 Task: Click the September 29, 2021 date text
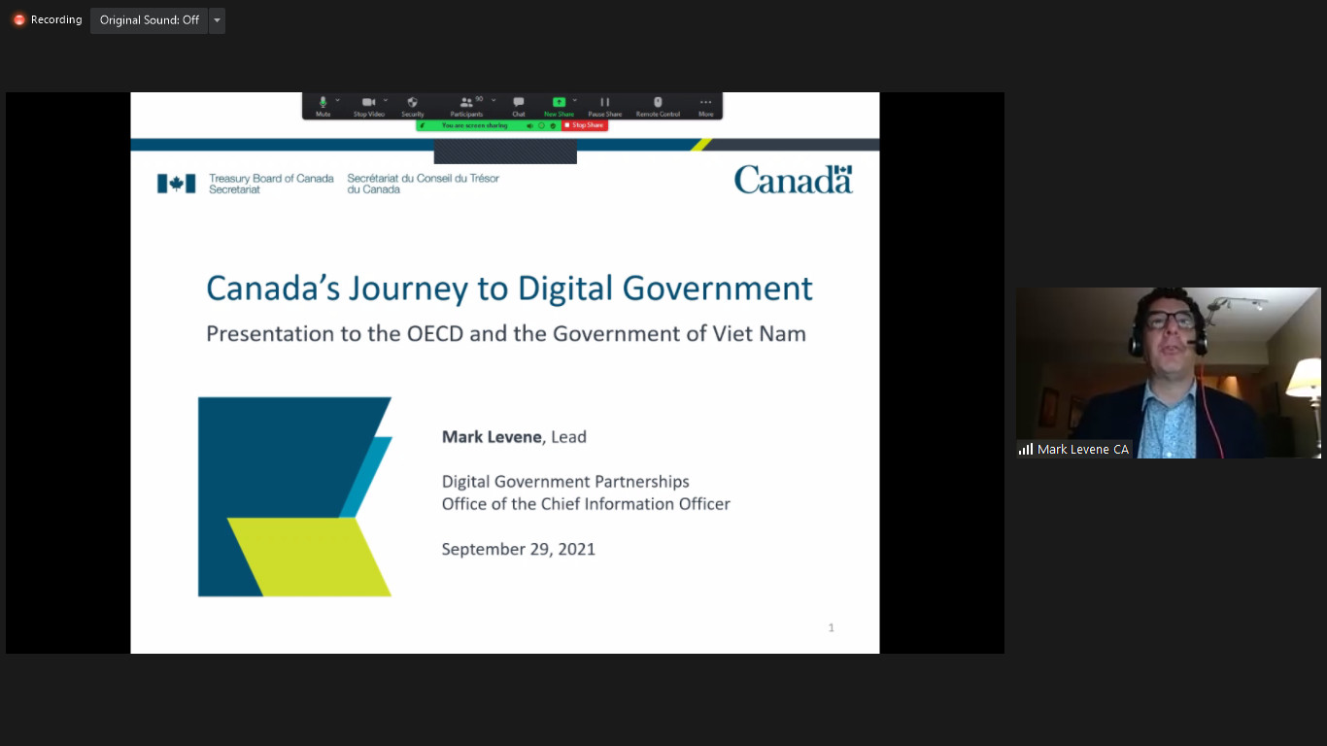tap(519, 549)
